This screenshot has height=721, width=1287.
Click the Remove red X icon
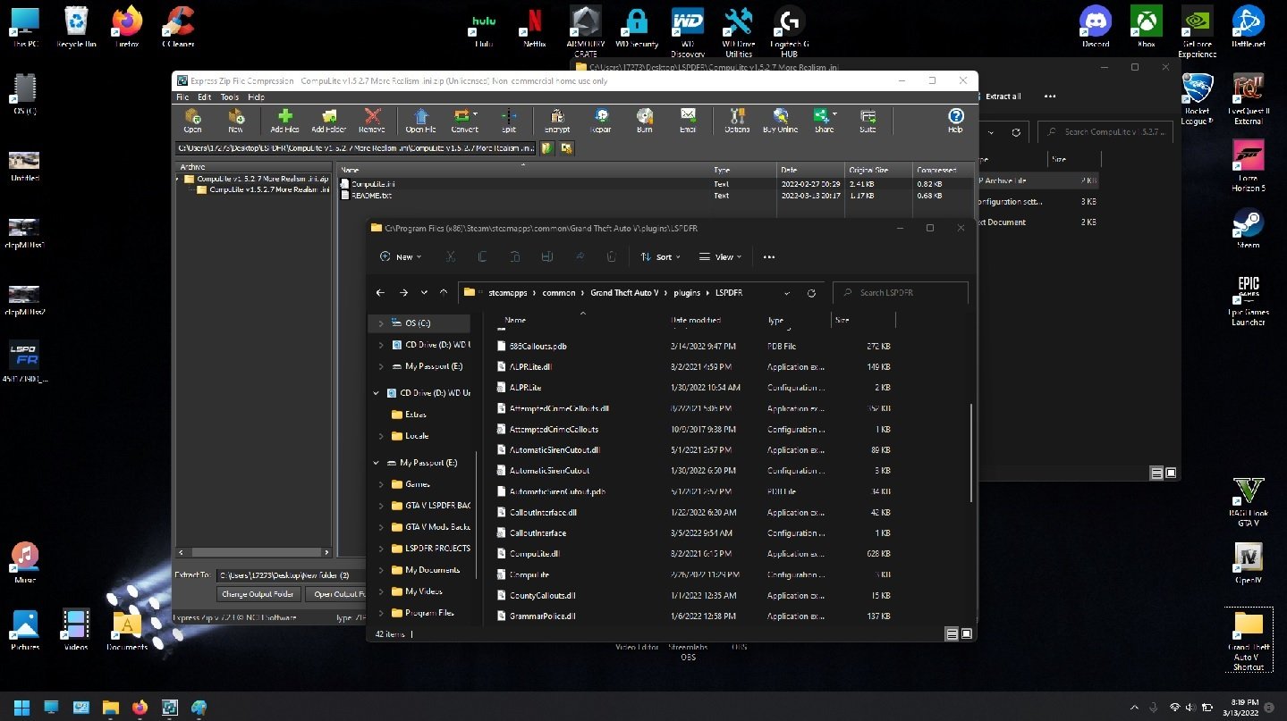click(372, 120)
